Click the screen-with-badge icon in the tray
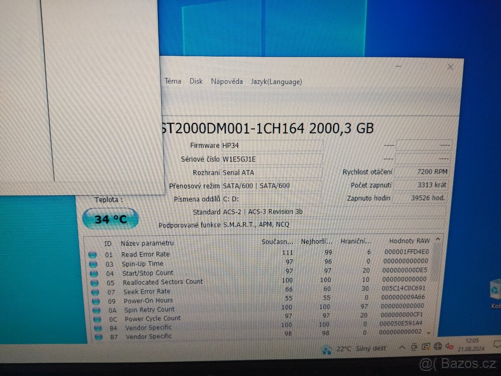 coord(426,346)
